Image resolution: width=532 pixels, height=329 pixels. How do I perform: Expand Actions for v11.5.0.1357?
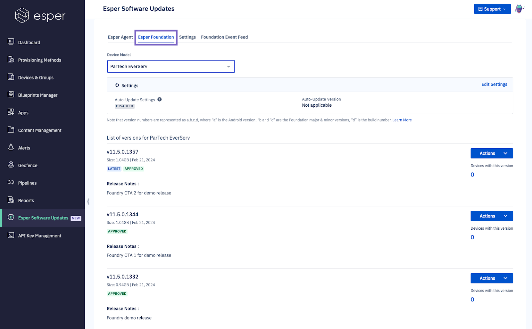coord(491,153)
